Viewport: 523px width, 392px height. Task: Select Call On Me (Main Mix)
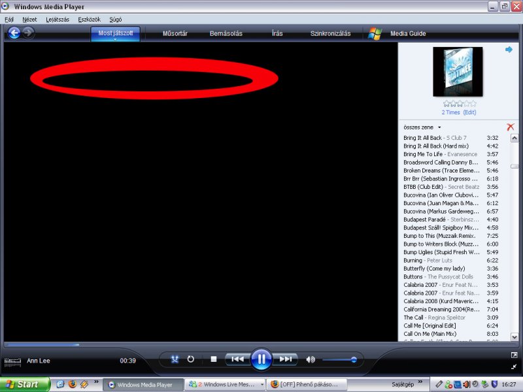pyautogui.click(x=450, y=334)
